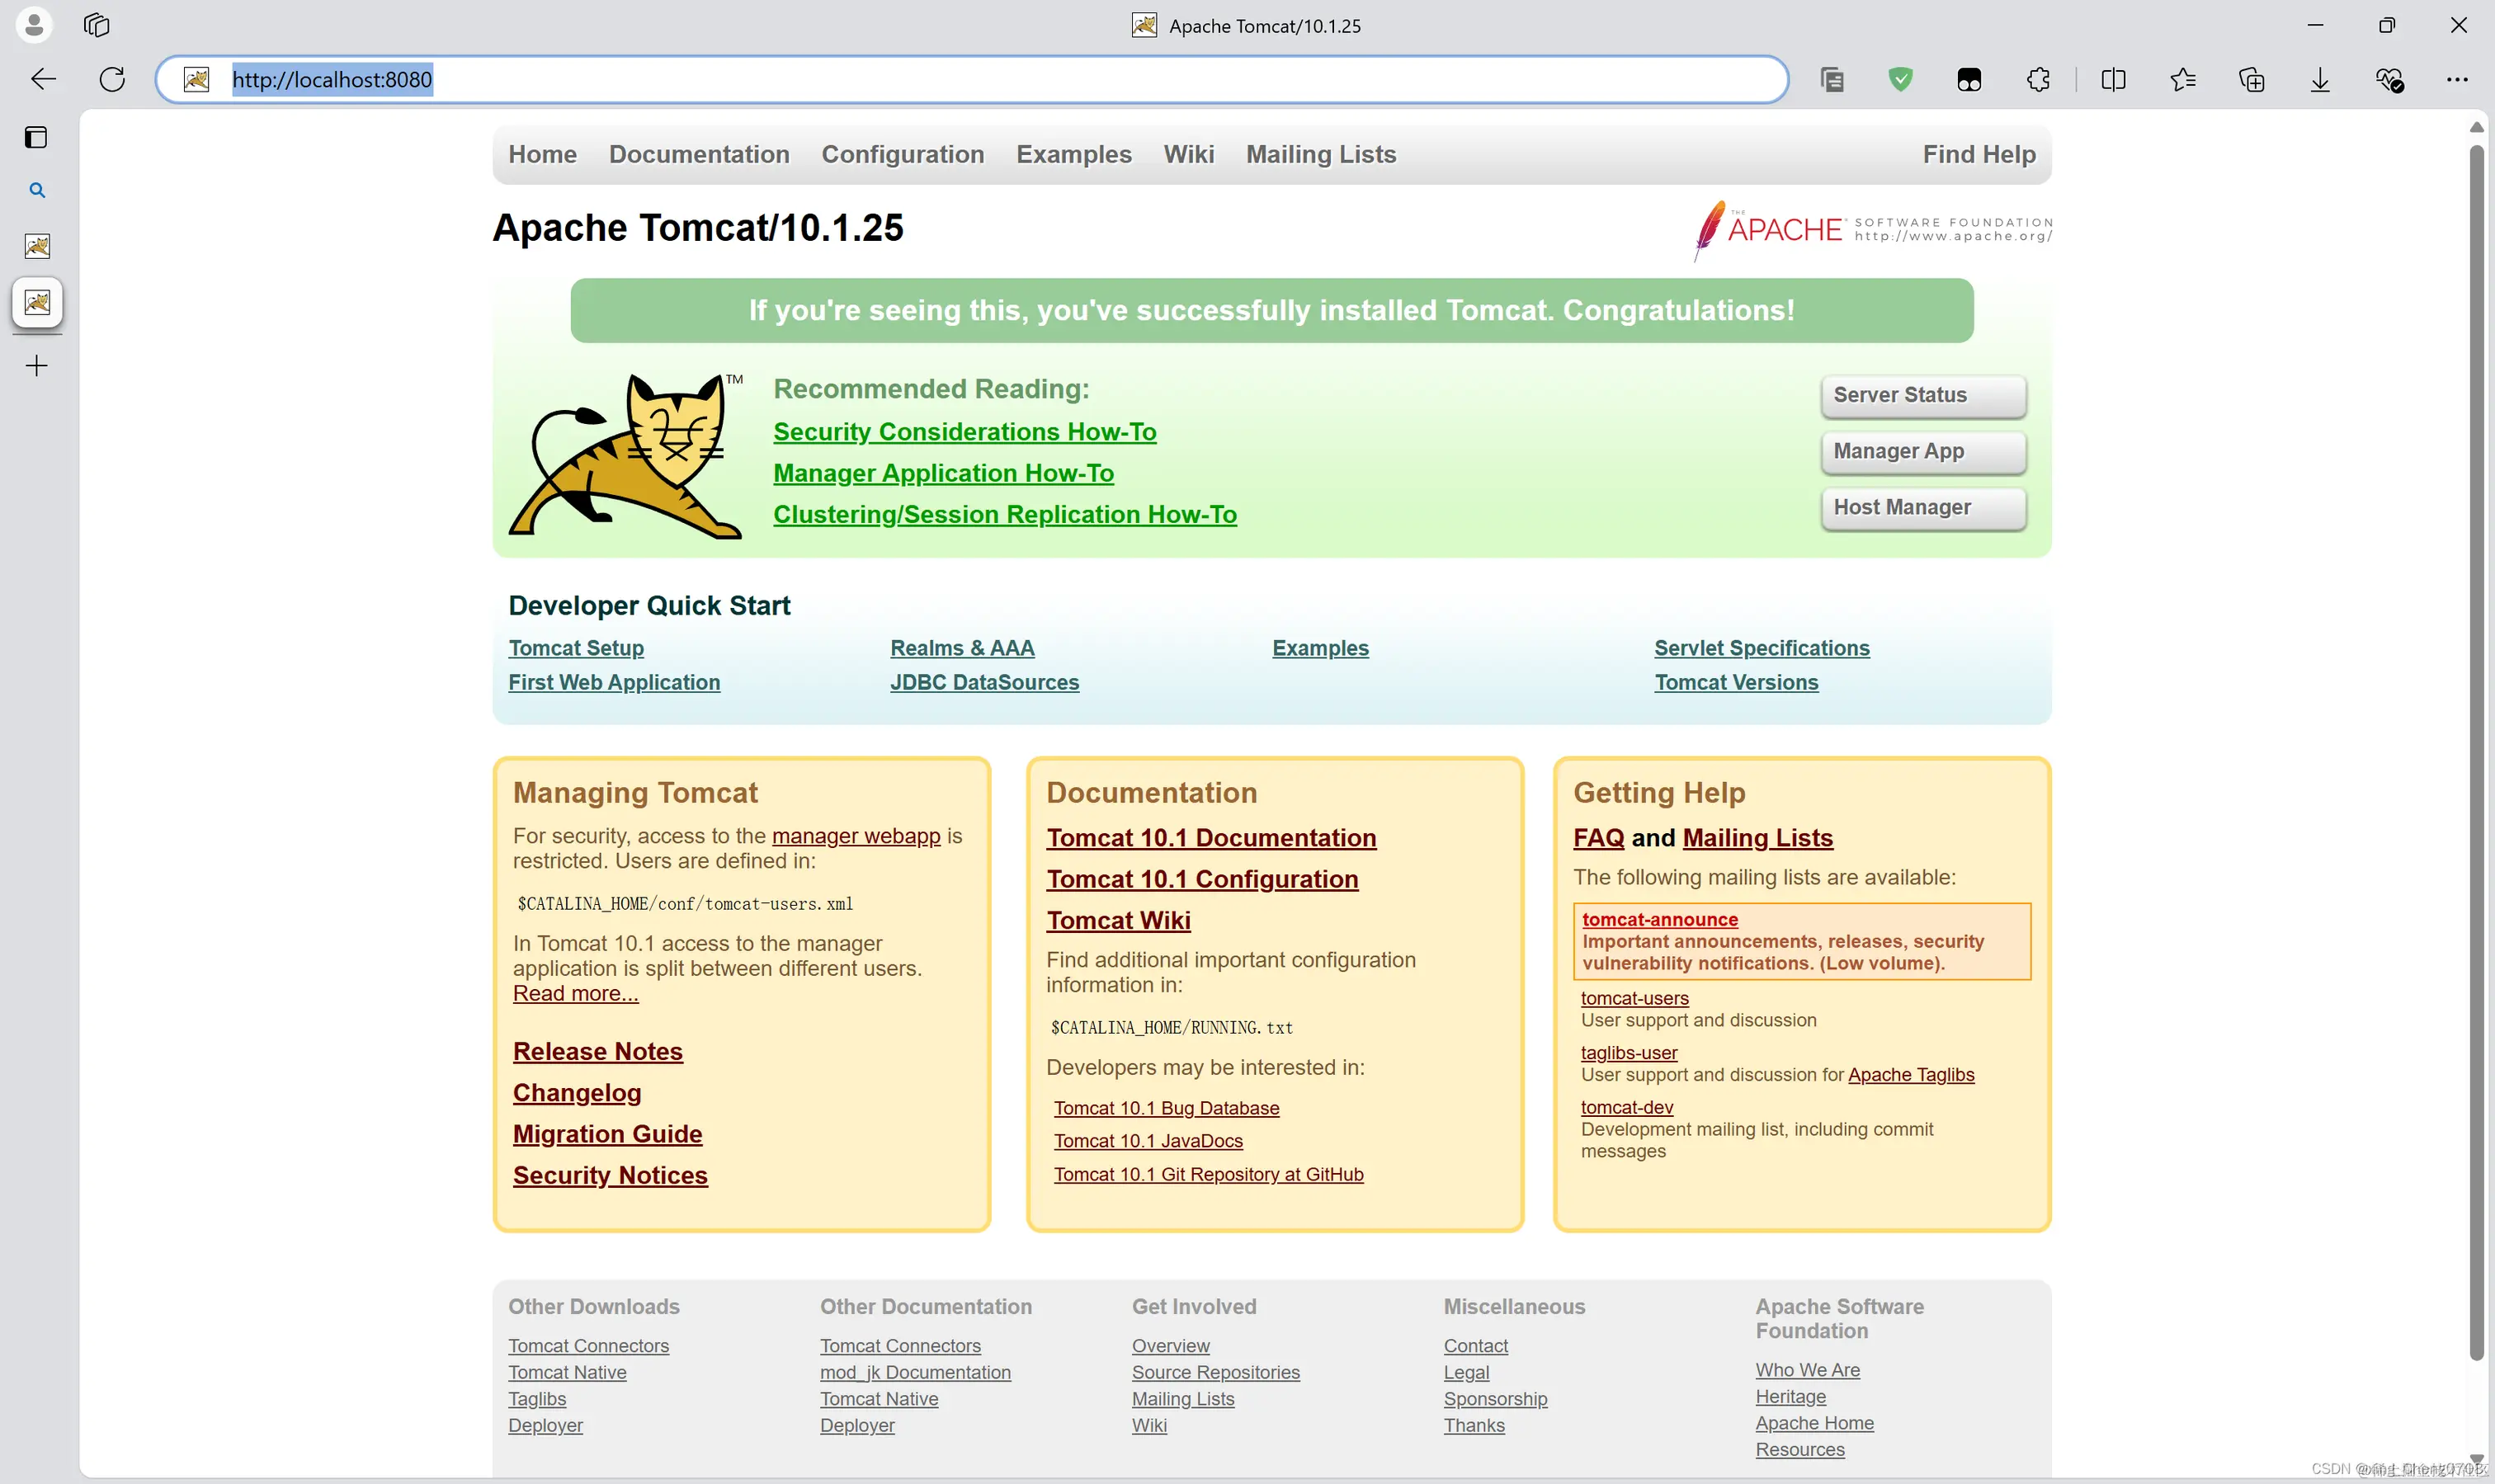This screenshot has width=2495, height=1484.
Task: Open the downloads arrow icon
Action: coord(2320,79)
